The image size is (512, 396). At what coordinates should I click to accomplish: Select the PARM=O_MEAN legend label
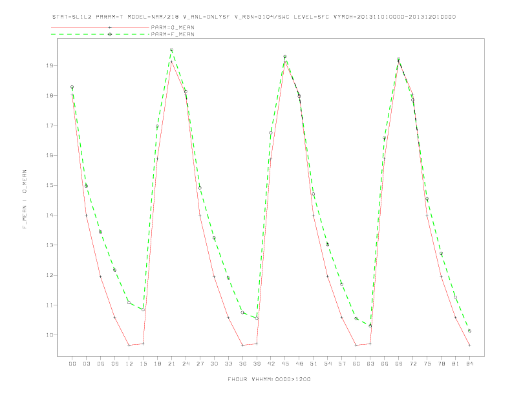(x=173, y=27)
